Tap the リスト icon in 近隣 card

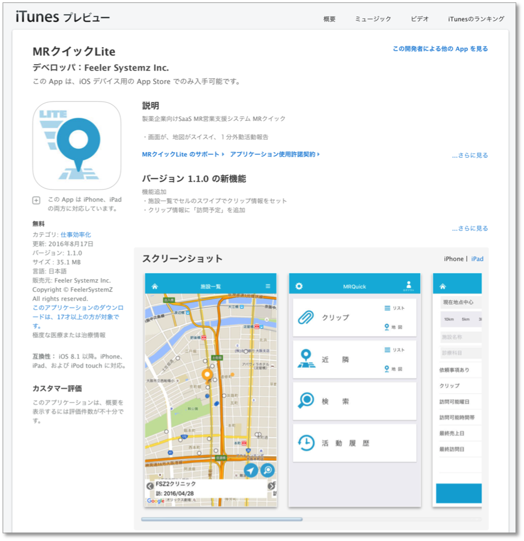tap(387, 350)
